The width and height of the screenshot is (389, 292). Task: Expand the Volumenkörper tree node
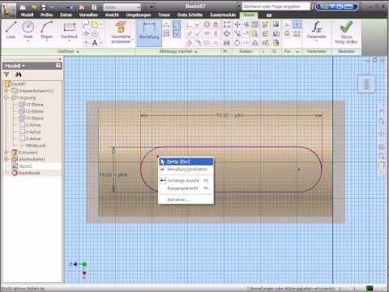6,91
